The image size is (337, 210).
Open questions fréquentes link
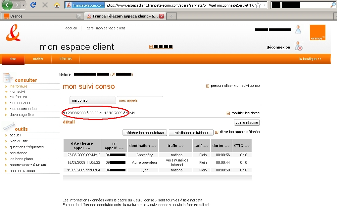pos(27,147)
